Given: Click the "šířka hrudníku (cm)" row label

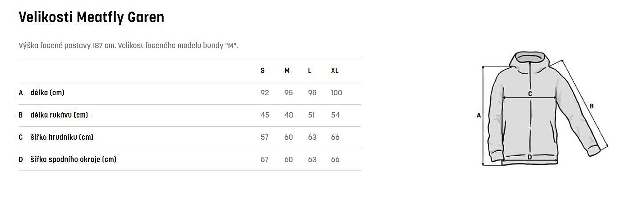Looking at the screenshot, I should tap(62, 138).
